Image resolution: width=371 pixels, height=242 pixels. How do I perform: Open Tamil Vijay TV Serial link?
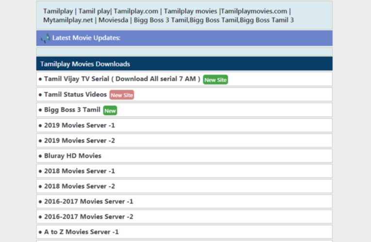click(122, 79)
